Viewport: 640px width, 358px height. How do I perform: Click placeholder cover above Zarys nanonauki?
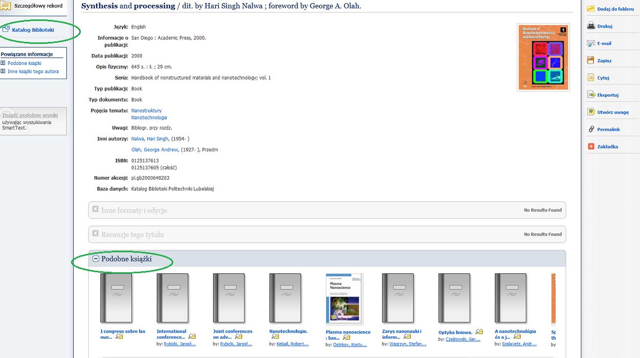coord(398,298)
